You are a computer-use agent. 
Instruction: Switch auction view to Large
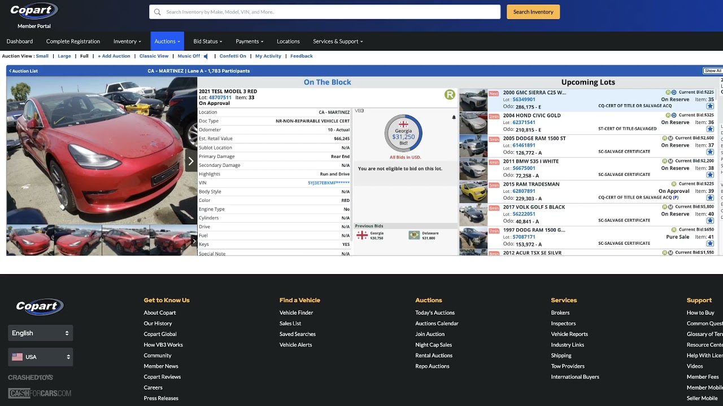click(64, 56)
